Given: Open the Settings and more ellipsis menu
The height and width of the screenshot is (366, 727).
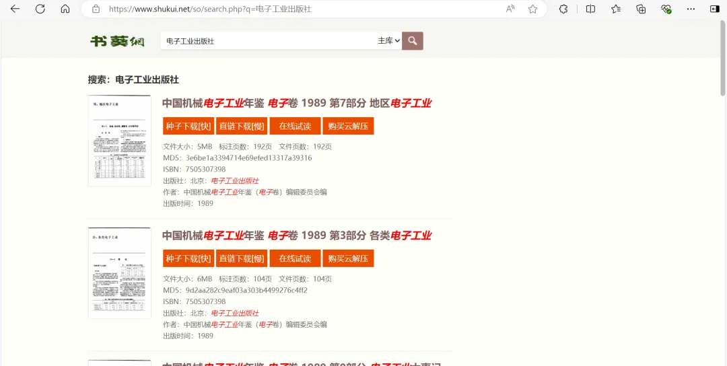Looking at the screenshot, I should click(x=691, y=9).
